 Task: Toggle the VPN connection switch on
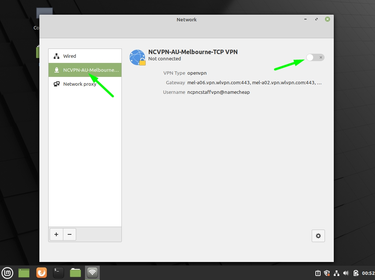315,57
